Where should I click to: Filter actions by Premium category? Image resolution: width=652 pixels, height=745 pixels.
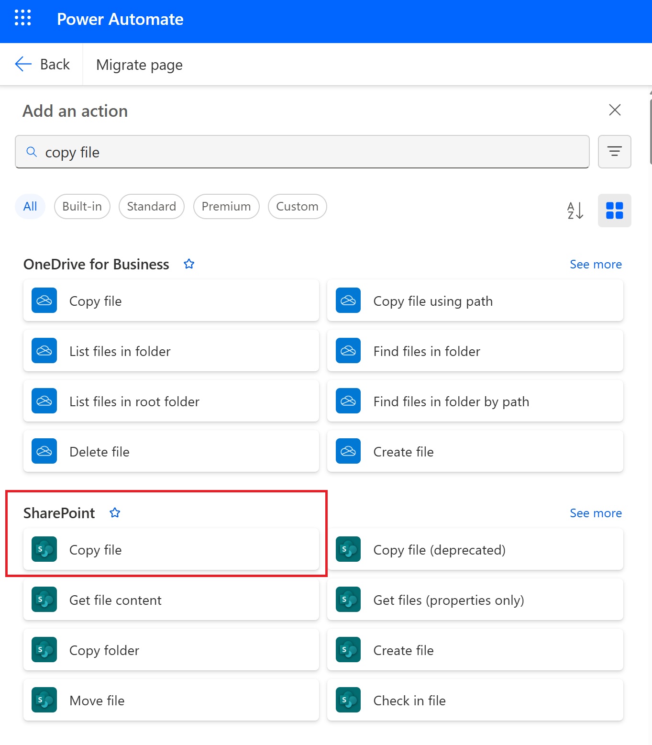pyautogui.click(x=226, y=206)
